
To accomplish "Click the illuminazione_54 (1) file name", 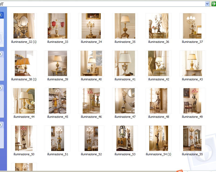I will click(x=158, y=154).
